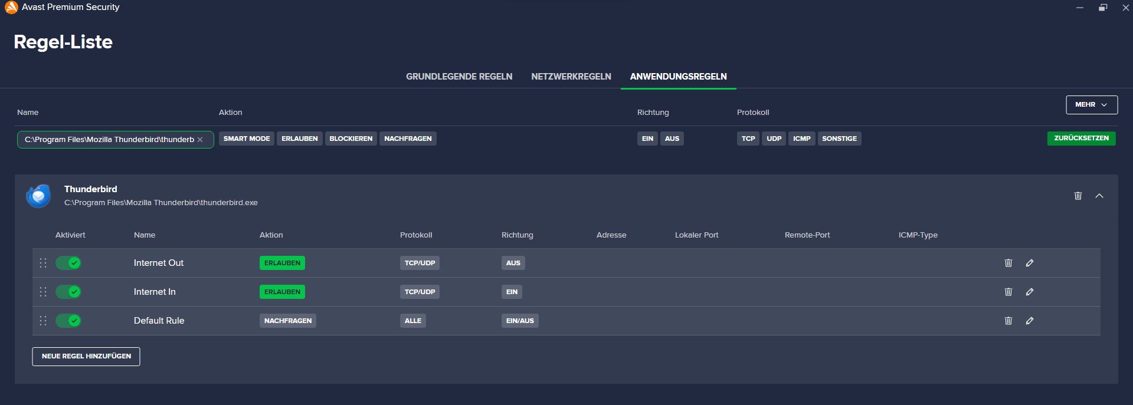Grab the drag handle for Internet Out
Screen dimensions: 1133x405
point(43,263)
